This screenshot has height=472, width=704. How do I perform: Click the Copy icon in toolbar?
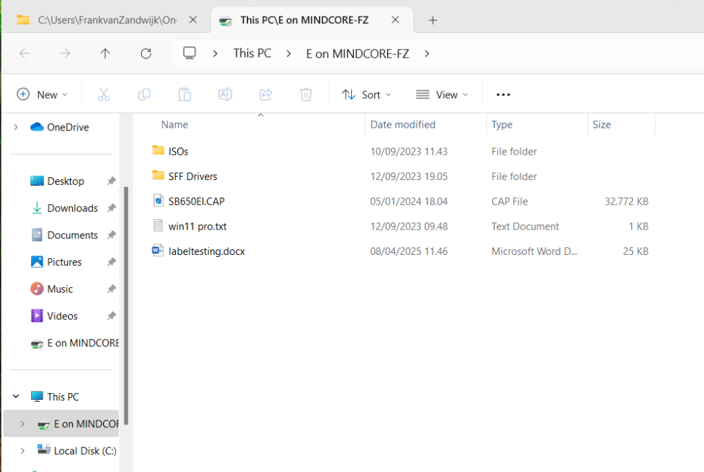point(144,95)
